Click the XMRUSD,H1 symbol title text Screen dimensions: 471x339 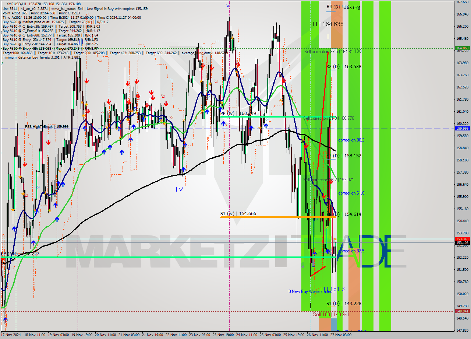pos(17,4)
